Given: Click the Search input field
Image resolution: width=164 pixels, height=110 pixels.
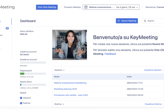Looking at the screenshot, I should pos(153,21).
